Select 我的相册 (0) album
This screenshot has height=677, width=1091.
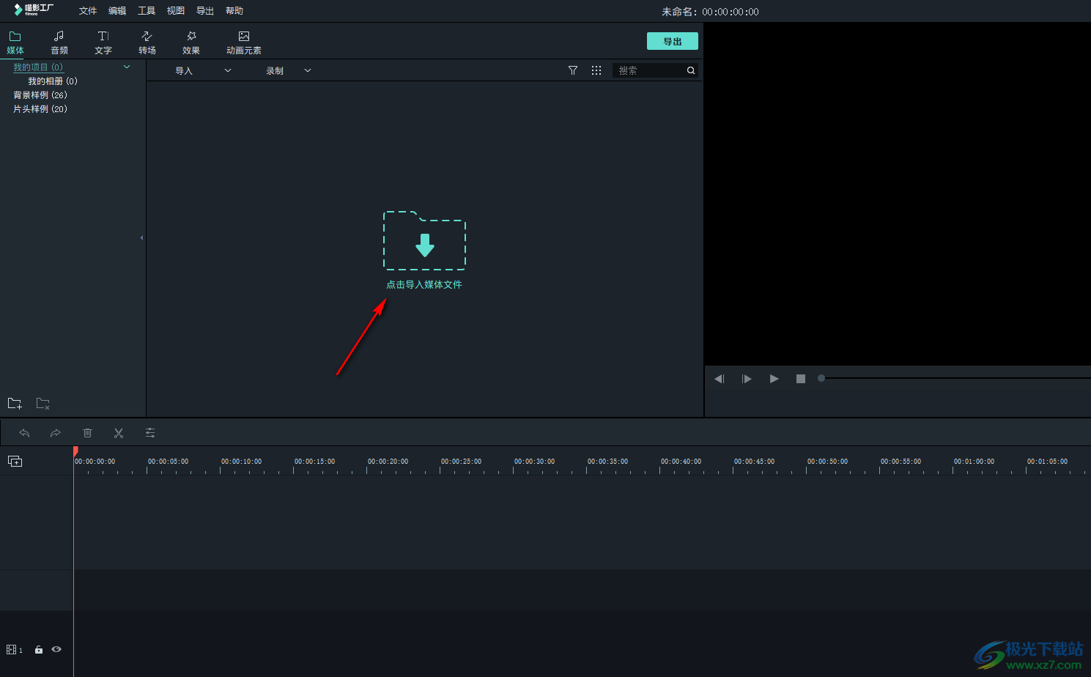coord(53,81)
